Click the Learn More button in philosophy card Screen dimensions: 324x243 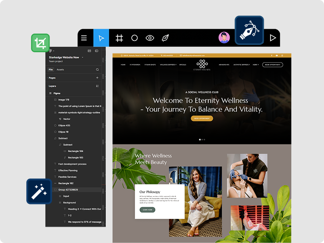(x=147, y=210)
